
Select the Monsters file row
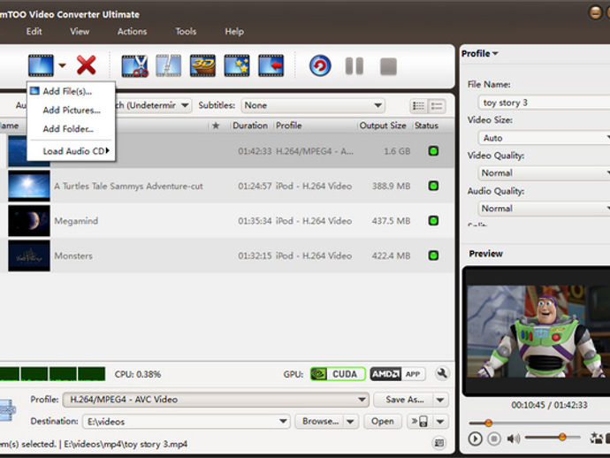point(227,256)
